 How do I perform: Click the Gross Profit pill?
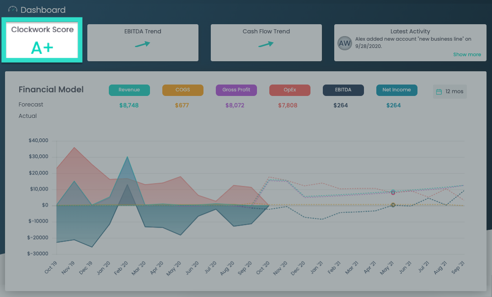point(236,90)
